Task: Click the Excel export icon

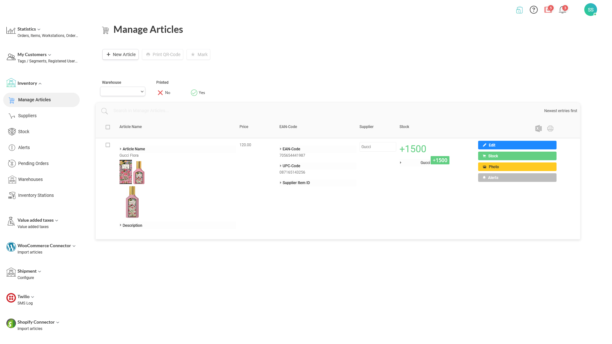Action: pyautogui.click(x=538, y=128)
